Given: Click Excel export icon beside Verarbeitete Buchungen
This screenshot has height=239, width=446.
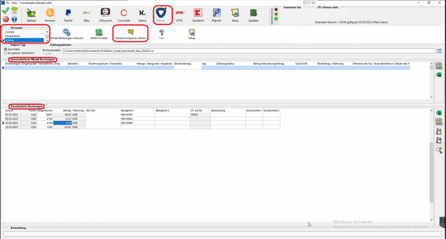Looking at the screenshot, I should click(x=439, y=113).
